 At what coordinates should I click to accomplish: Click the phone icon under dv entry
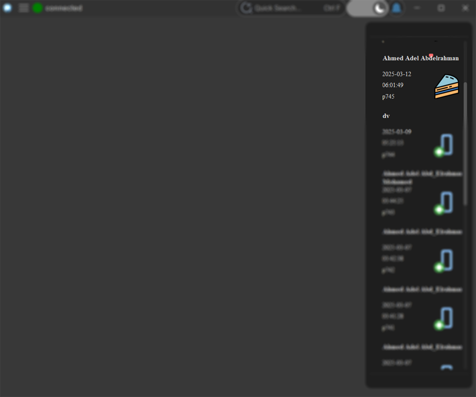(x=444, y=145)
